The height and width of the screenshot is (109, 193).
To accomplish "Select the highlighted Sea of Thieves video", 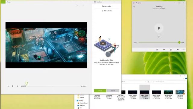I will tap(145, 92).
